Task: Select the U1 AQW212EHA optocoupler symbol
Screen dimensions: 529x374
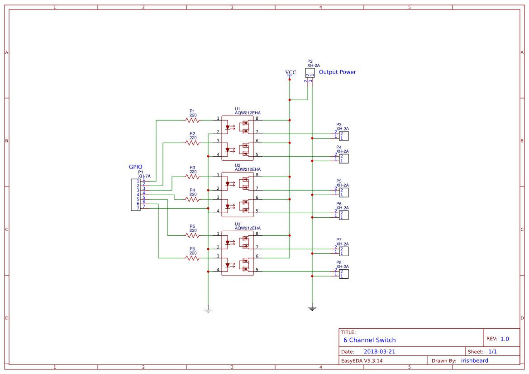Action: pos(237,137)
